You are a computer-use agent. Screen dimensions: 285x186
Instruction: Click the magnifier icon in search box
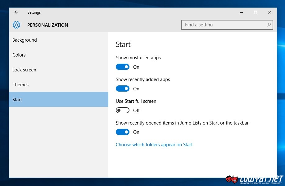[x=269, y=25]
